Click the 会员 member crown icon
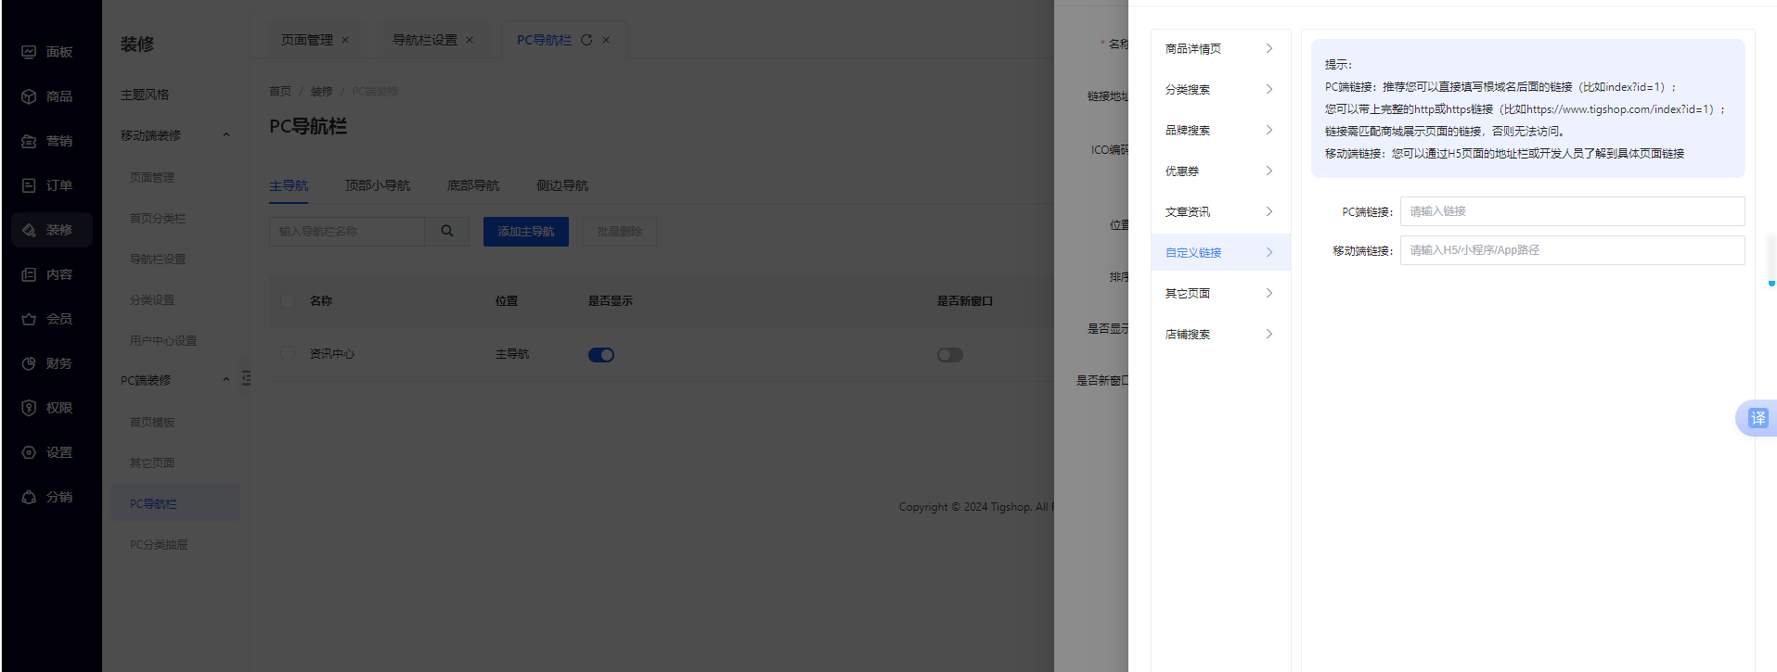1777x672 pixels. coord(29,319)
